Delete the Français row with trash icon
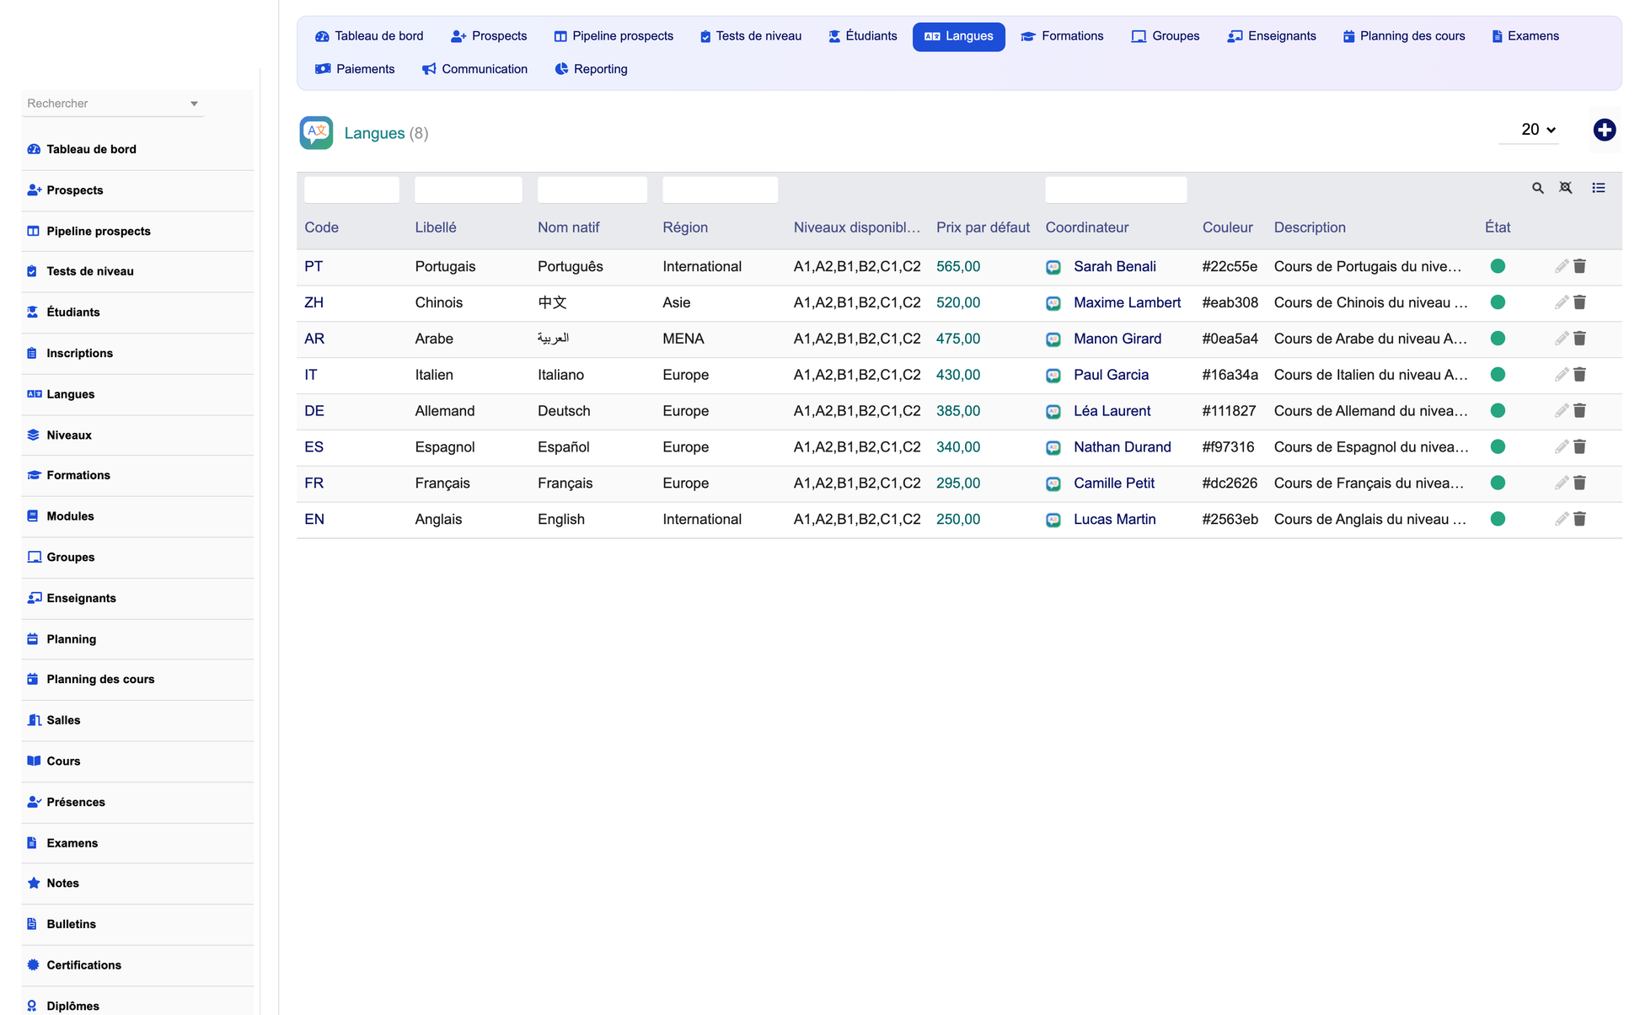Image resolution: width=1640 pixels, height=1015 pixels. [x=1579, y=483]
